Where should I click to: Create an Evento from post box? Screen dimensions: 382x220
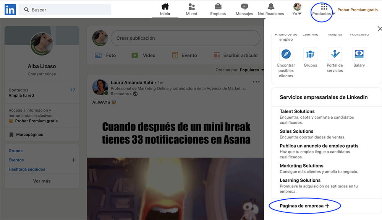[x=185, y=55]
